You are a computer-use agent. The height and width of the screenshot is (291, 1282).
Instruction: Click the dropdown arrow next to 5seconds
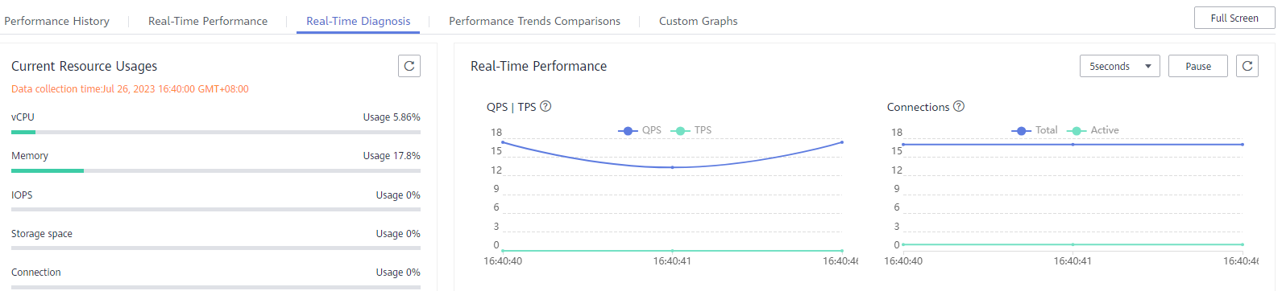pos(1148,66)
